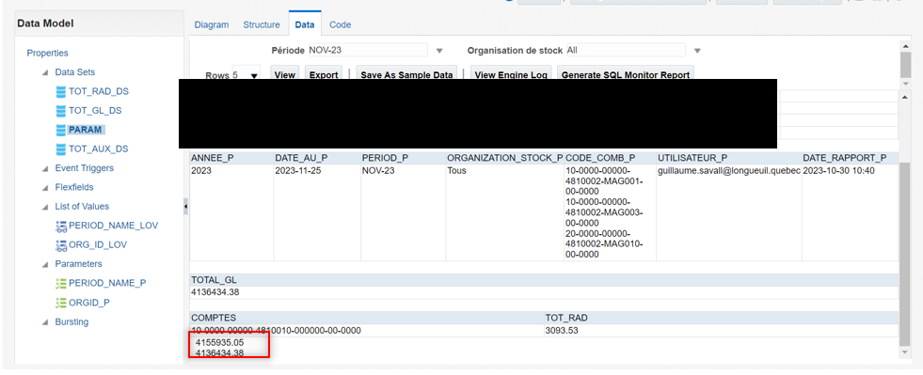Click the ORGID_P parameter icon
This screenshot has width=923, height=375.
pyautogui.click(x=60, y=303)
